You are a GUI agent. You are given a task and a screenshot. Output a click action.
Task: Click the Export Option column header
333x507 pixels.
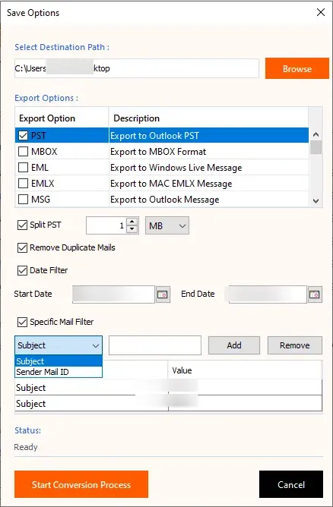[x=62, y=118]
